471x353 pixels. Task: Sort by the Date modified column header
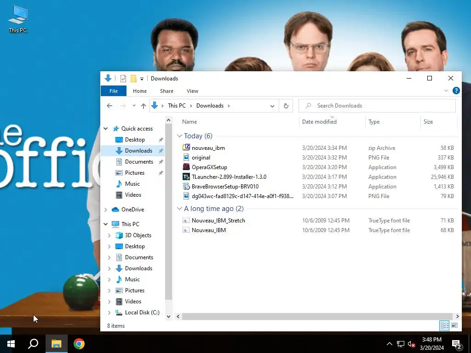(x=319, y=122)
